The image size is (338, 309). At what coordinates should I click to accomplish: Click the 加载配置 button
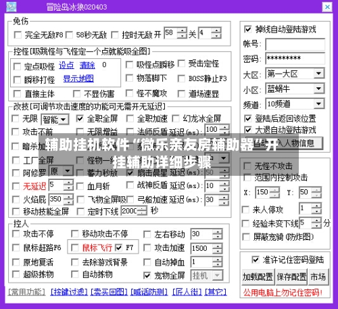pyautogui.click(x=258, y=277)
